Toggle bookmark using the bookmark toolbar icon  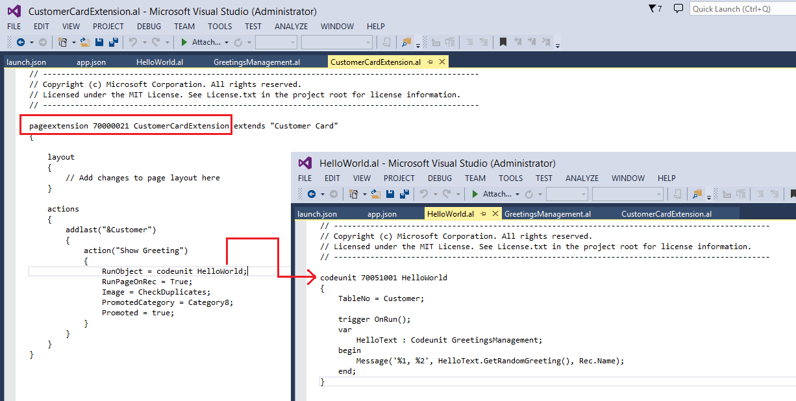[503, 42]
